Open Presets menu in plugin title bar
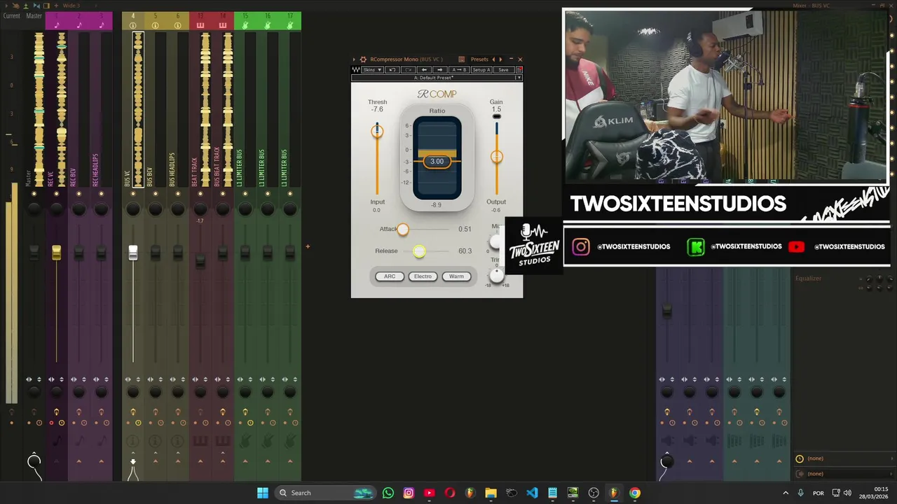This screenshot has width=897, height=504. coord(479,59)
